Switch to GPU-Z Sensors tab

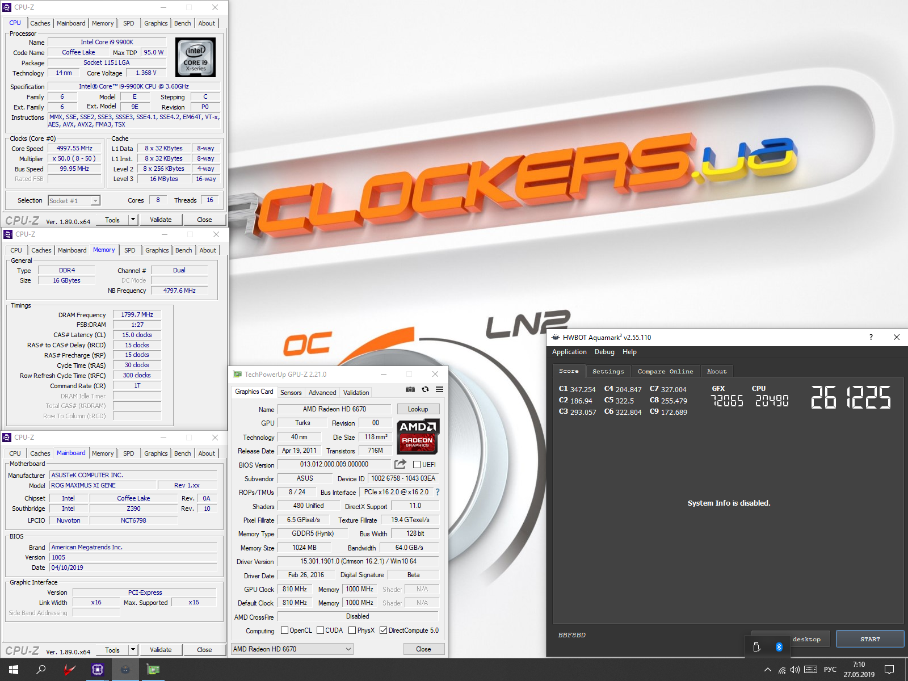(x=291, y=393)
